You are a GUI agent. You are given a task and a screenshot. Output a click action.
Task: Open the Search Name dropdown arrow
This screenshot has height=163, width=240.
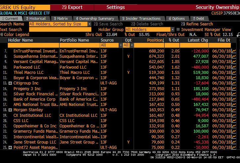pos(90,24)
